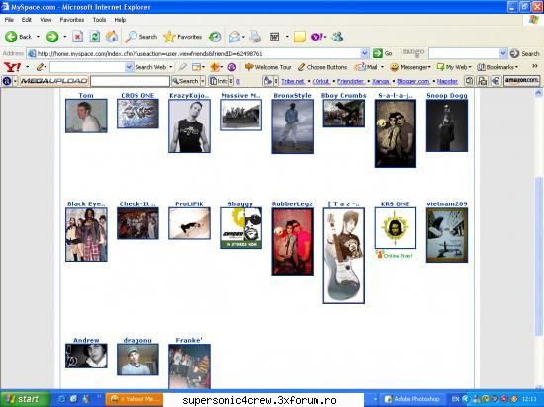Open the Friendster link

coord(351,81)
